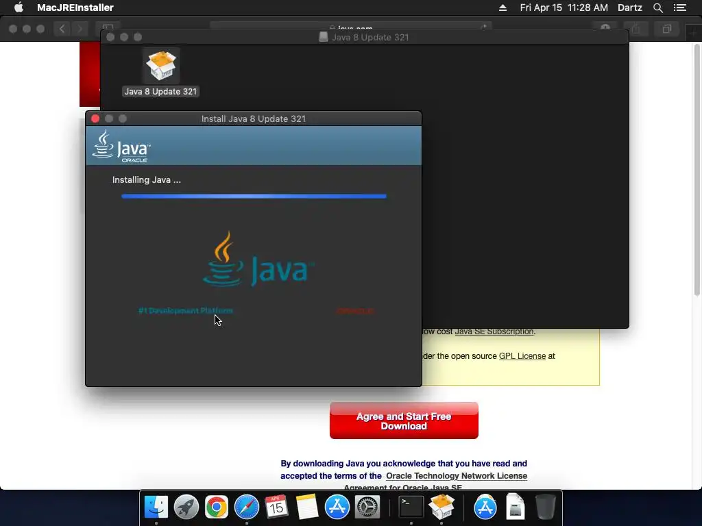The height and width of the screenshot is (526, 702).
Task: Open Launchpad rocket in the Dock
Action: tap(186, 508)
